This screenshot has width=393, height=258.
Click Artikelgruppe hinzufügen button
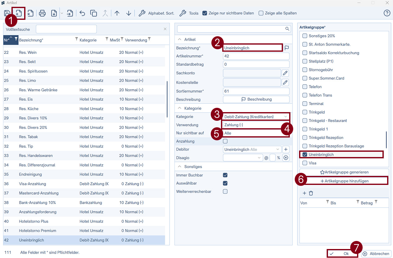click(x=344, y=181)
